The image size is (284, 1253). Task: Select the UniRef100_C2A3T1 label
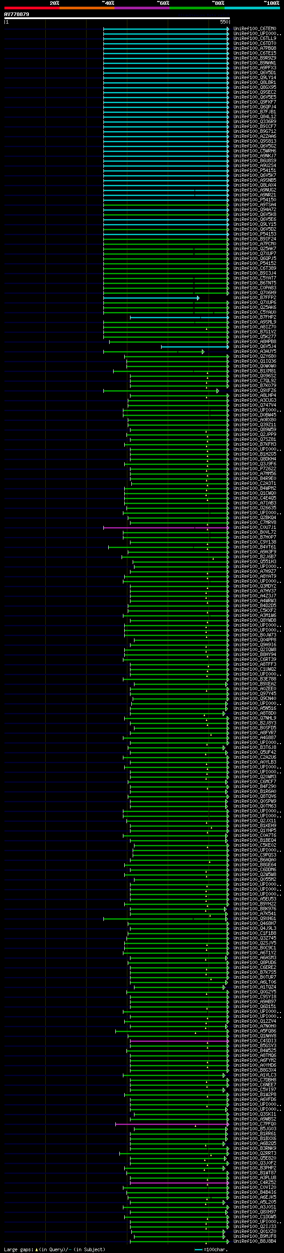(255, 484)
